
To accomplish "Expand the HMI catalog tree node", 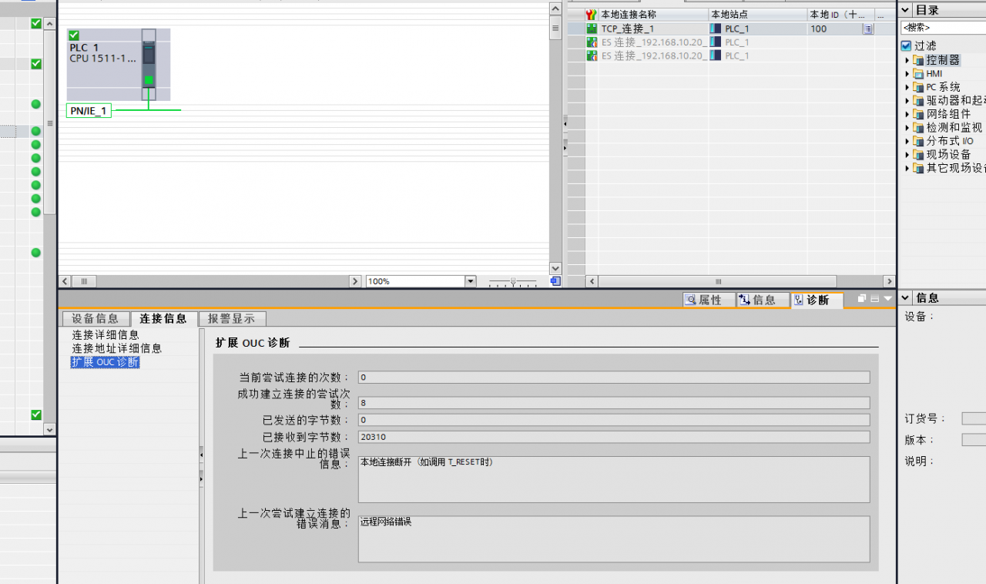I will point(907,74).
